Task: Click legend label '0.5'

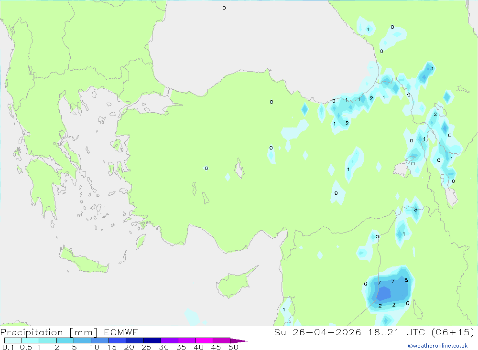Action: click(26, 347)
